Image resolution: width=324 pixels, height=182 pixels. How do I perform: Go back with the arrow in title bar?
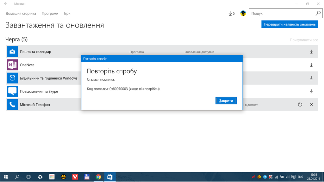click(x=6, y=4)
